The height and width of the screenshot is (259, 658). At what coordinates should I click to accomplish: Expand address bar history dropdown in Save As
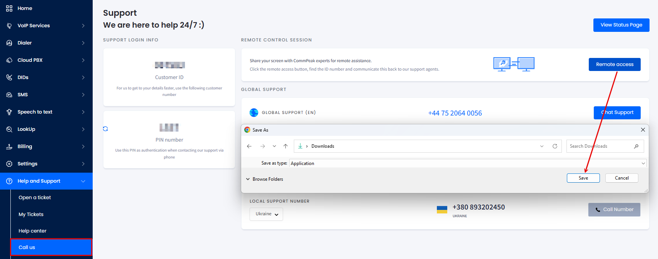click(x=542, y=146)
